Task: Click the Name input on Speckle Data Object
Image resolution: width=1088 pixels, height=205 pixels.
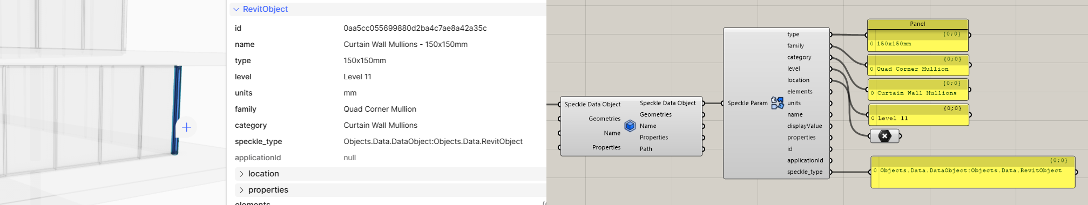Action: point(612,133)
